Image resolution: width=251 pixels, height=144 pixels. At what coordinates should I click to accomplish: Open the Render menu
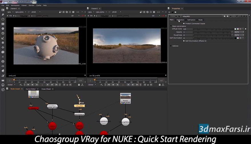[x=31, y=5]
